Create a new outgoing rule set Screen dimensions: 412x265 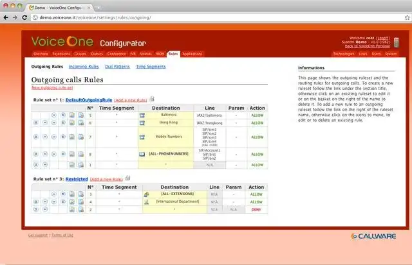pos(52,88)
